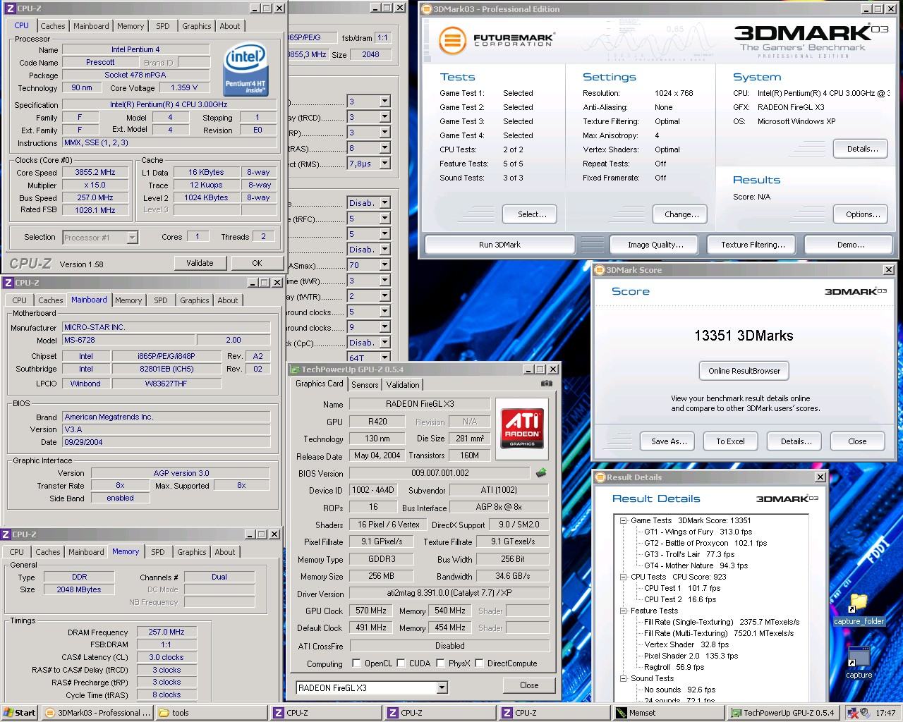Click the Options button in 3DMark03
Image resolution: width=903 pixels, height=722 pixels.
pos(862,214)
